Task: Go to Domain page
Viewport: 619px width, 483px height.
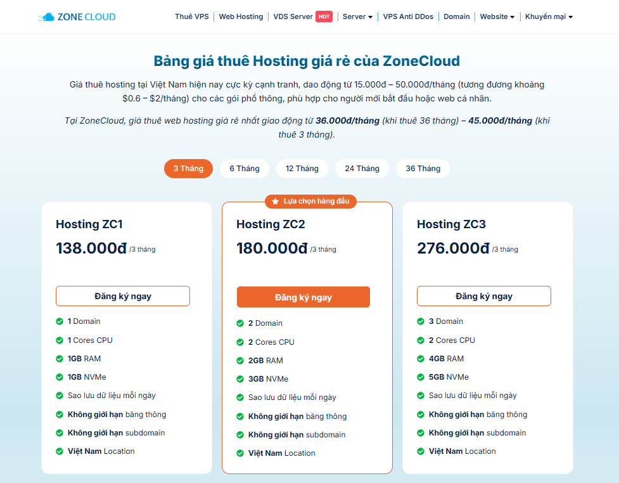Action: (457, 16)
